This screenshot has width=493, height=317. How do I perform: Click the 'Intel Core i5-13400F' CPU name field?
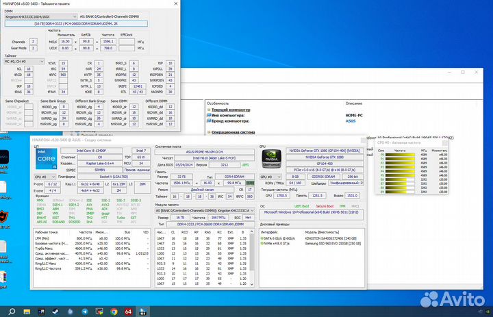92,151
